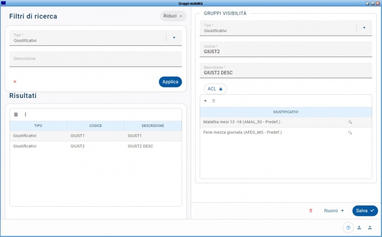Screen dimensions: 382x237
Task: Sort by the DESCRIZIONE column header in Risultati
Action: click(x=153, y=126)
